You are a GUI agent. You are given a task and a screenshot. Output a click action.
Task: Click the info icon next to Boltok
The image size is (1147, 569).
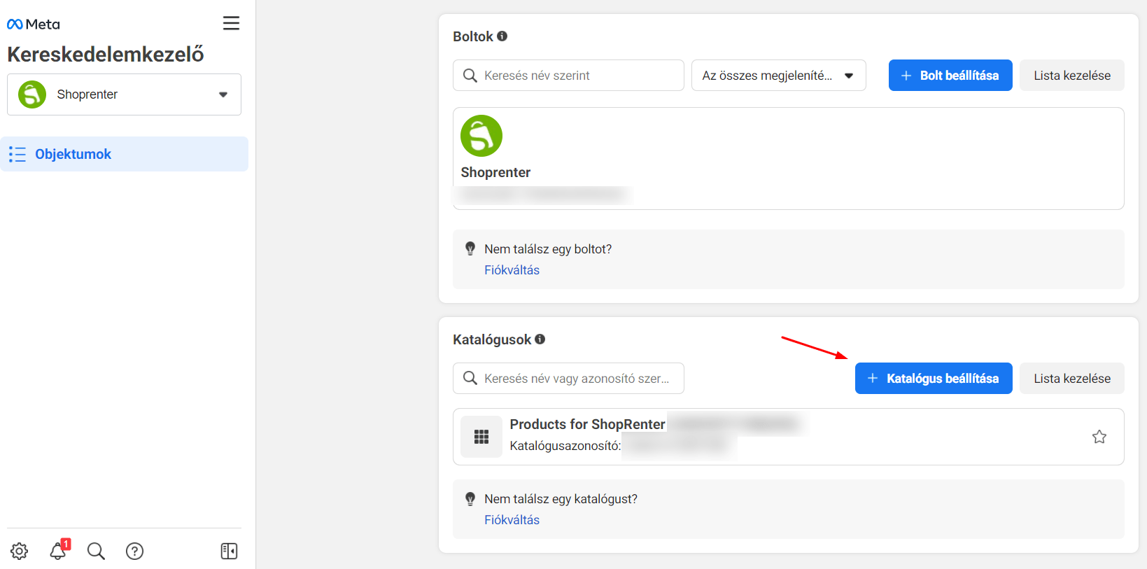502,36
